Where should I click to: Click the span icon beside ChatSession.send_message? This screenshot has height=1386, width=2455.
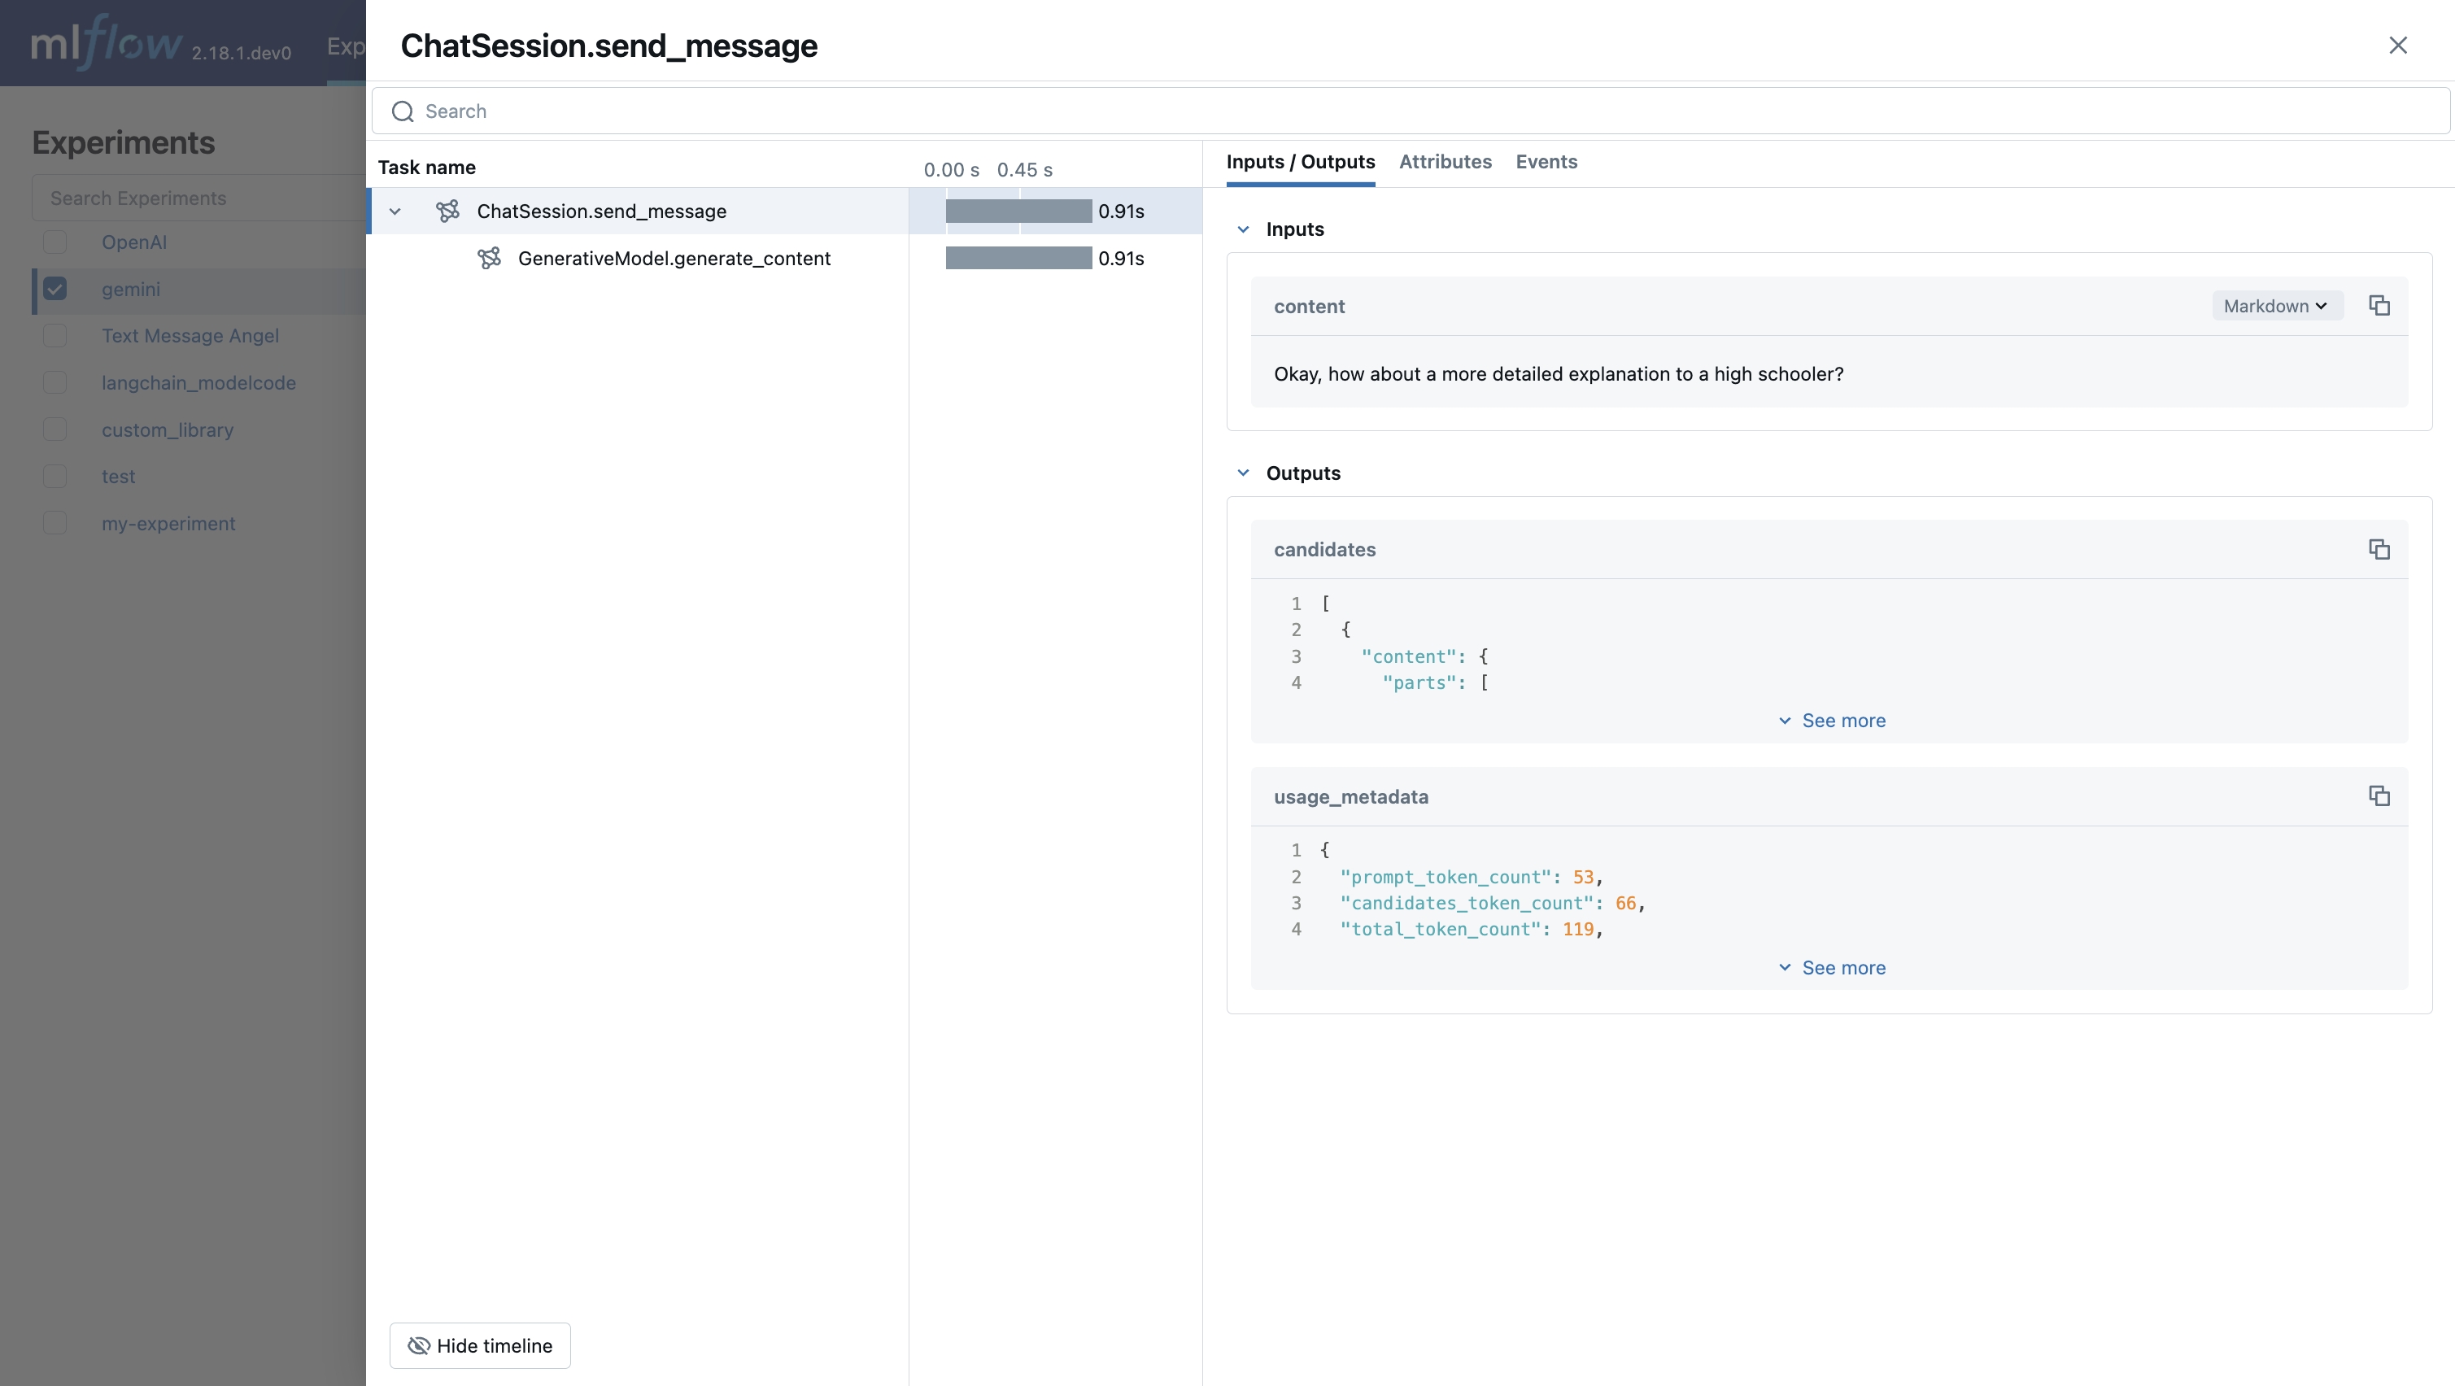coord(448,211)
